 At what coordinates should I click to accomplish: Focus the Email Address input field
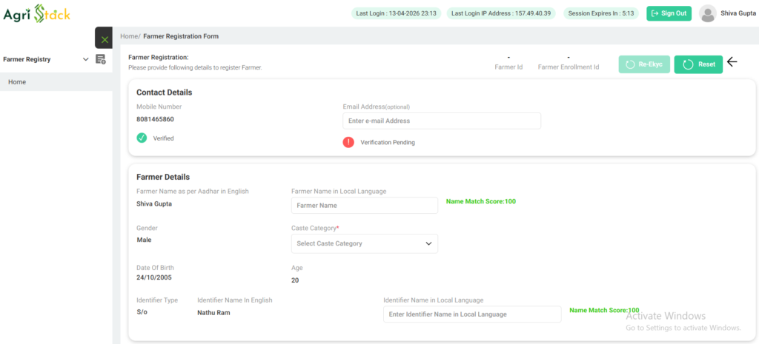[x=441, y=121]
